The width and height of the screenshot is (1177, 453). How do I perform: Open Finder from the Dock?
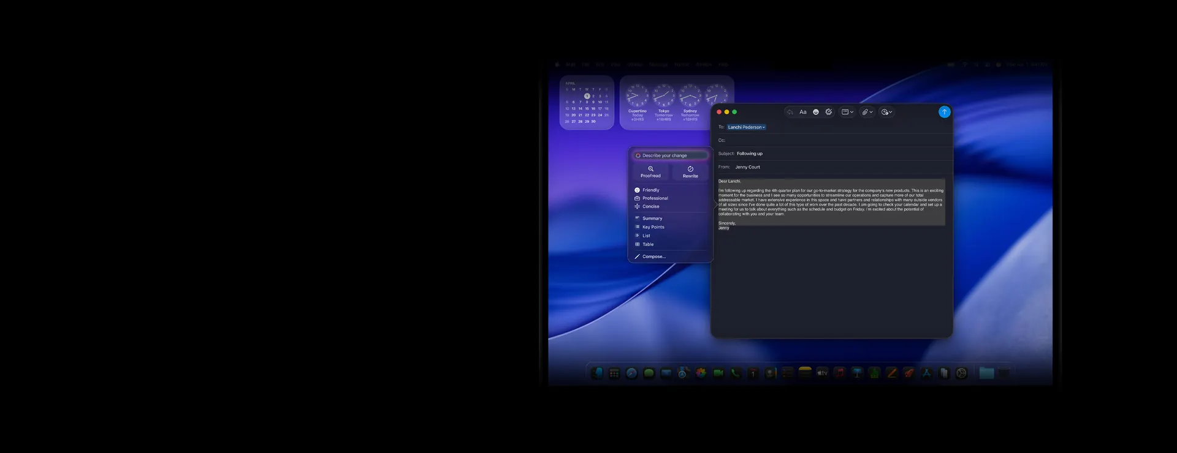(x=597, y=373)
